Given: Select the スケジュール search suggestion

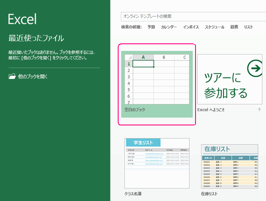Looking at the screenshot, I should [x=214, y=27].
